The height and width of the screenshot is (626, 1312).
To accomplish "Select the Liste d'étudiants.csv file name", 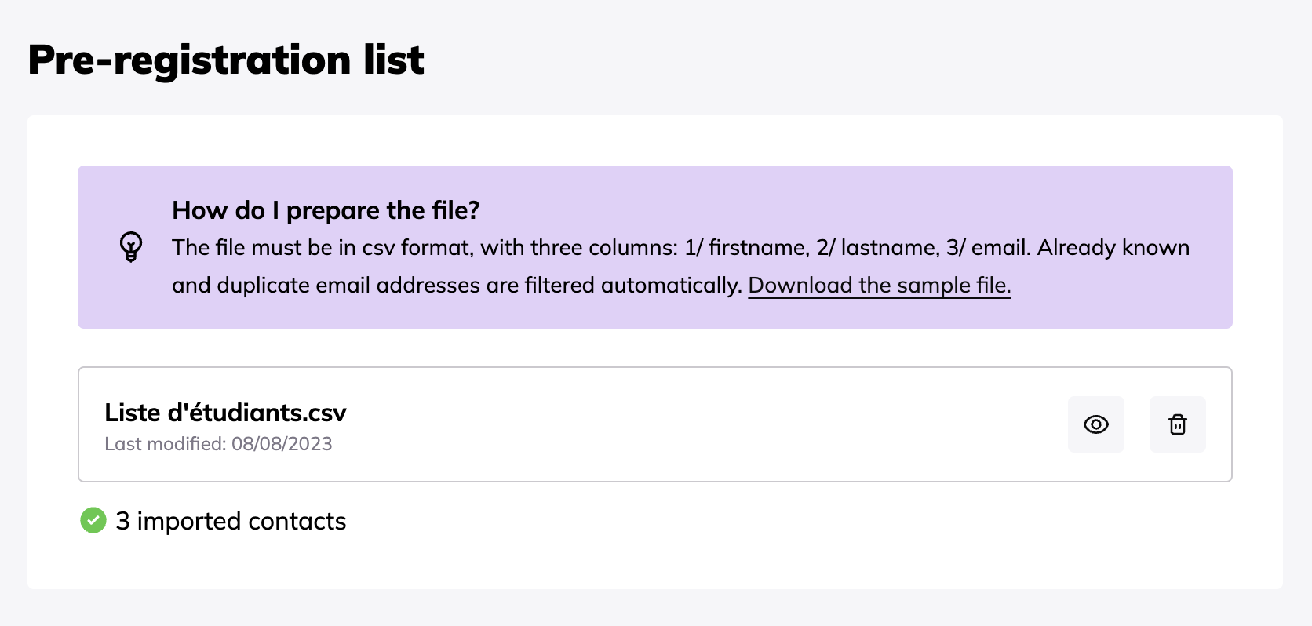I will click(x=225, y=413).
